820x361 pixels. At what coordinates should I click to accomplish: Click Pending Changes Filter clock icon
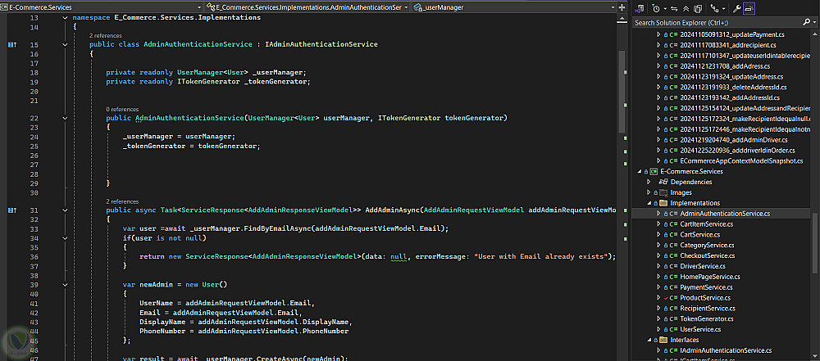656,8
